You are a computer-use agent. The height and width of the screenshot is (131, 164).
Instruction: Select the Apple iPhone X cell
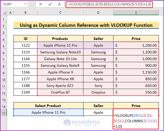[60, 72]
